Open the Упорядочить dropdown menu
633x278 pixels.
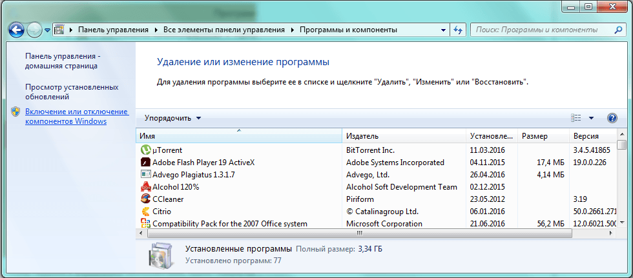[172, 118]
